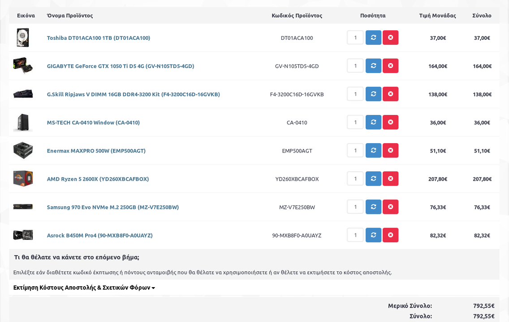Click the Κωδικός Προϊόντος column header
The image size is (509, 322).
297,16
